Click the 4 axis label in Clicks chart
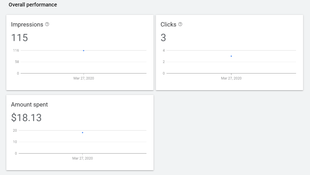 pyautogui.click(x=164, y=50)
